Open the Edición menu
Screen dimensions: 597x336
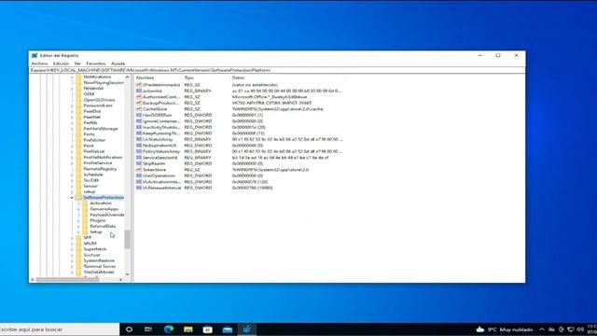click(61, 63)
